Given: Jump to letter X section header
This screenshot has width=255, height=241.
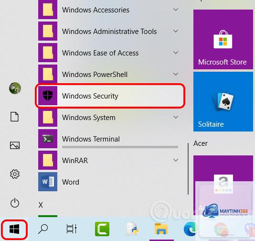Looking at the screenshot, I should [41, 205].
